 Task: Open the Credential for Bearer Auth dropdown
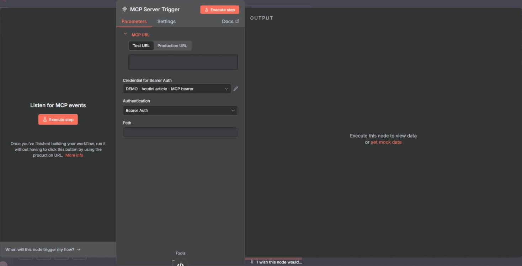point(177,89)
